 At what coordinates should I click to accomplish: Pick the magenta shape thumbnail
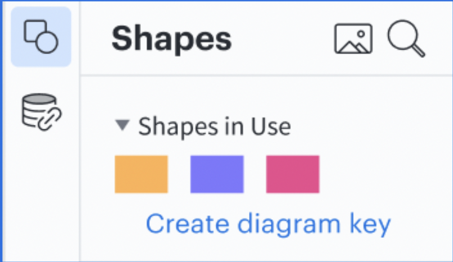[292, 174]
